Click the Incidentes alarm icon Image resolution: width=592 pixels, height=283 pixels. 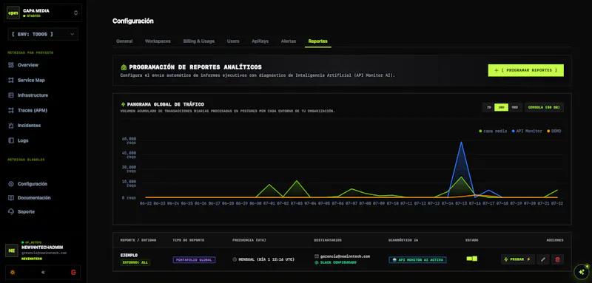point(11,126)
